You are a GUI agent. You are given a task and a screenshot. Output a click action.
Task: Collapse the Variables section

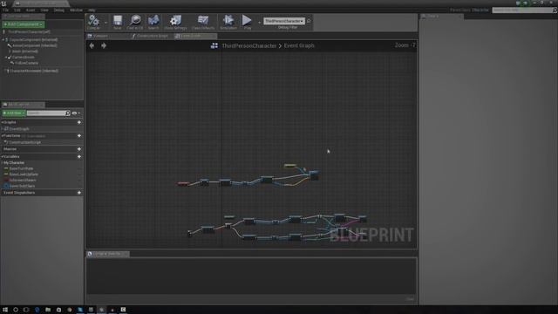pos(3,157)
